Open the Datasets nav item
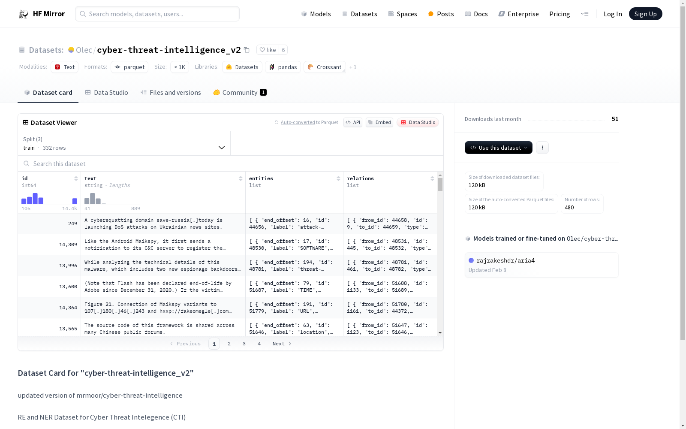Image resolution: width=686 pixels, height=429 pixels. point(359,14)
